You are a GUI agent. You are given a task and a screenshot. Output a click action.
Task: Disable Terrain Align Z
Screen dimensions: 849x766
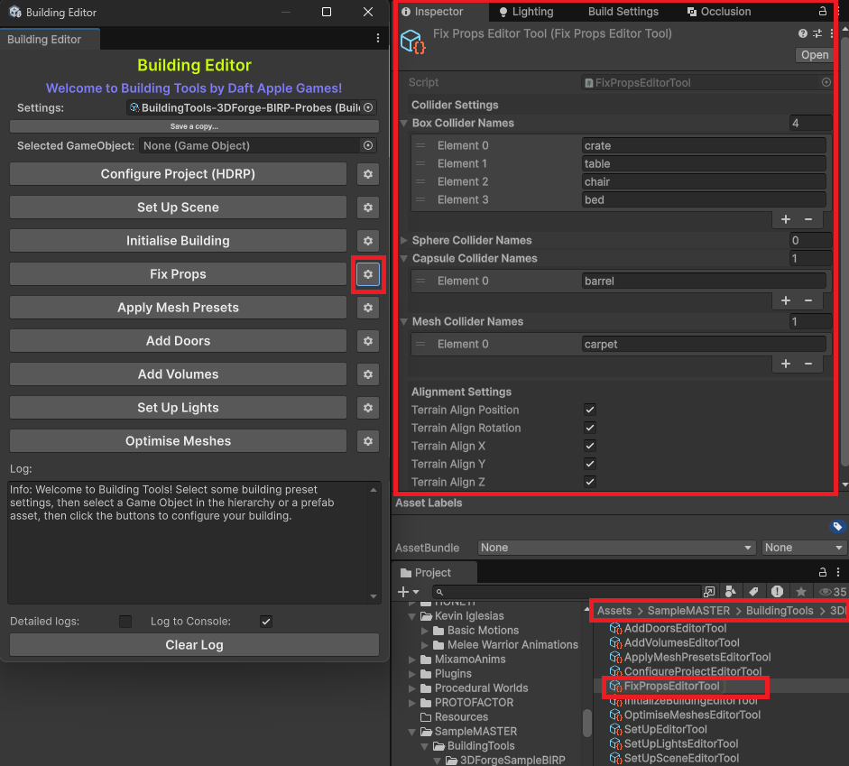[x=590, y=482]
